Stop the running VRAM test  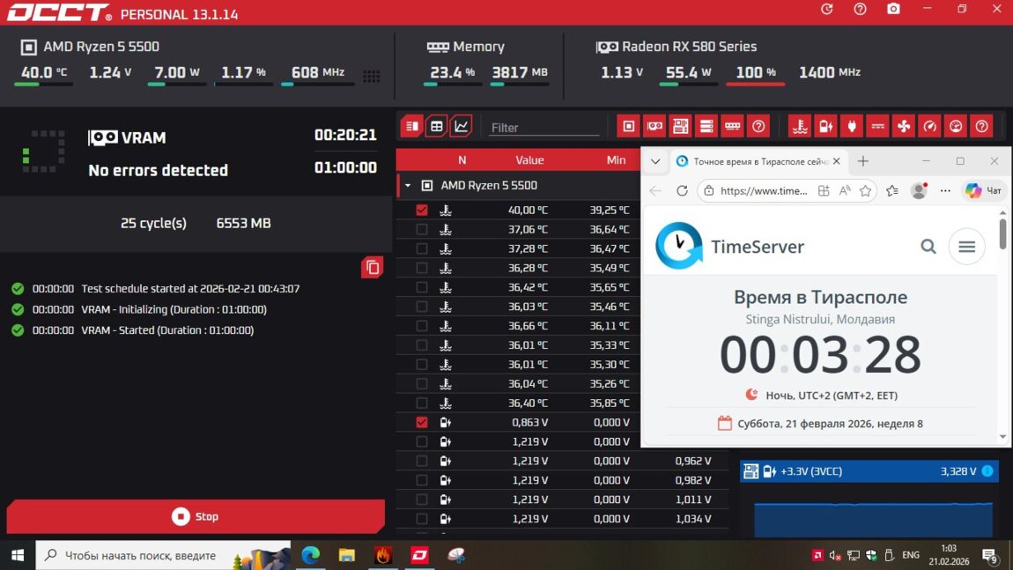[196, 516]
